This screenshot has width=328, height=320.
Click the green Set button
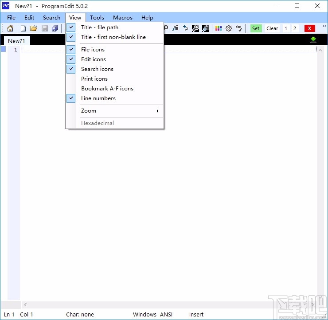click(x=256, y=28)
